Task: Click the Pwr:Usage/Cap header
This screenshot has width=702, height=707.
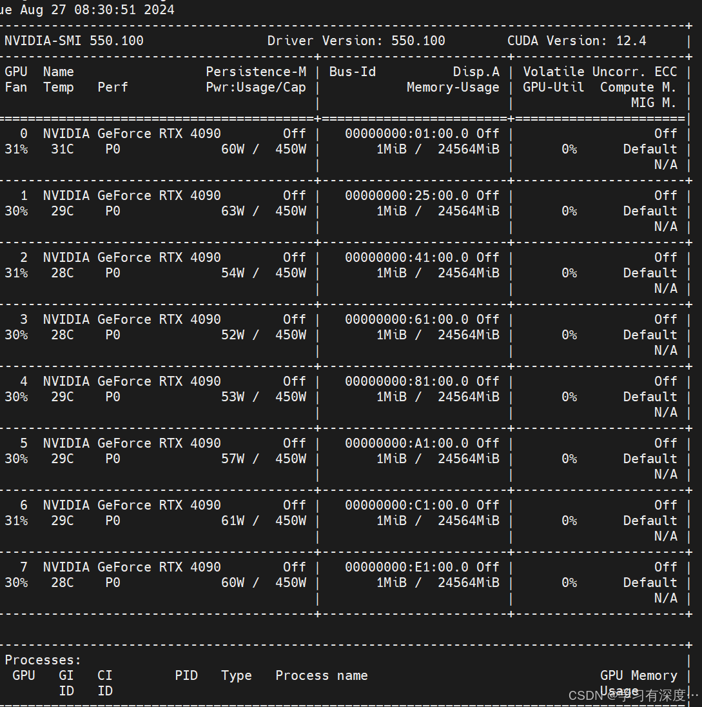Action: click(x=256, y=88)
